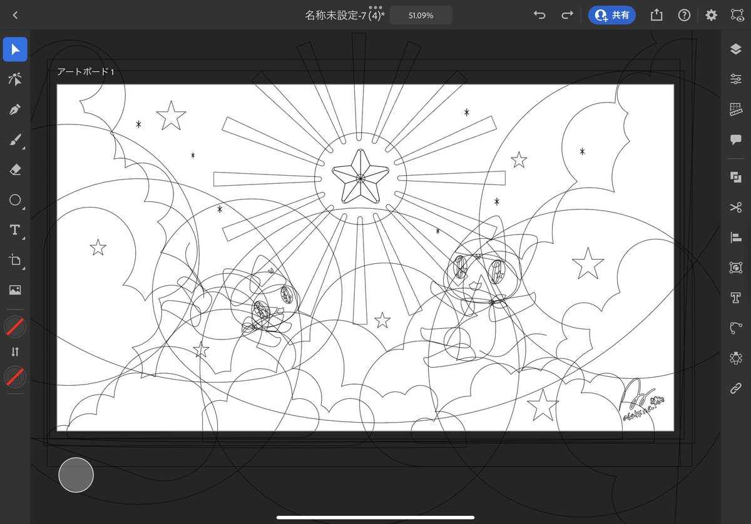Select the Type tool in left toolbar
Screen dimensions: 751x524
click(x=15, y=230)
